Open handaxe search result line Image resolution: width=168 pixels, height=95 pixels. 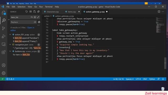26,38
